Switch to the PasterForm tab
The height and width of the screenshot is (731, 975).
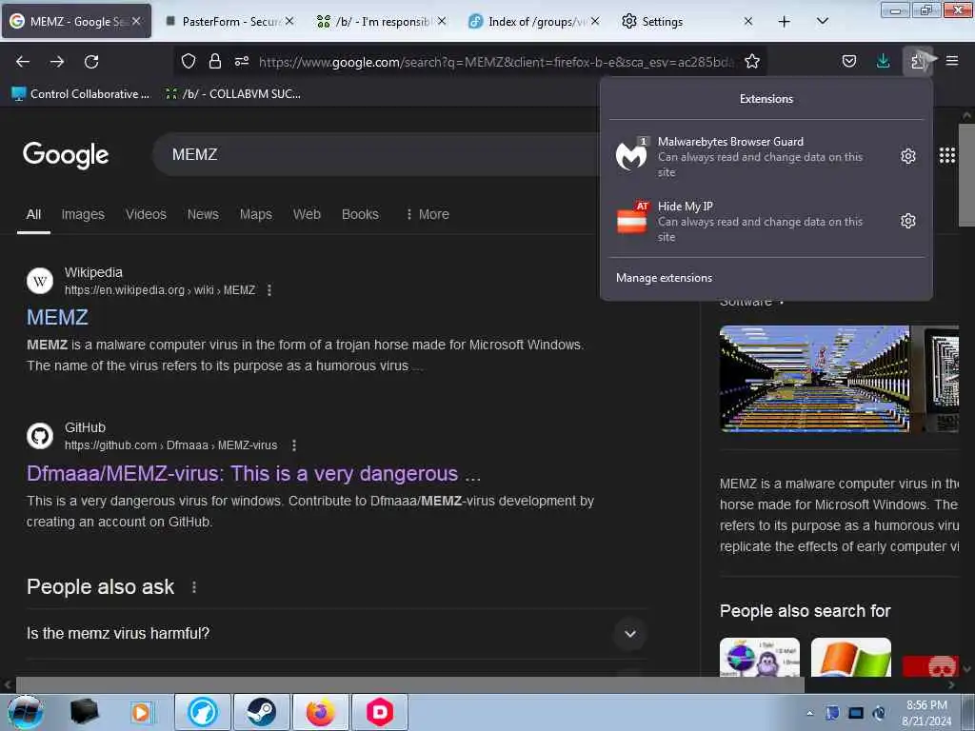tap(230, 22)
